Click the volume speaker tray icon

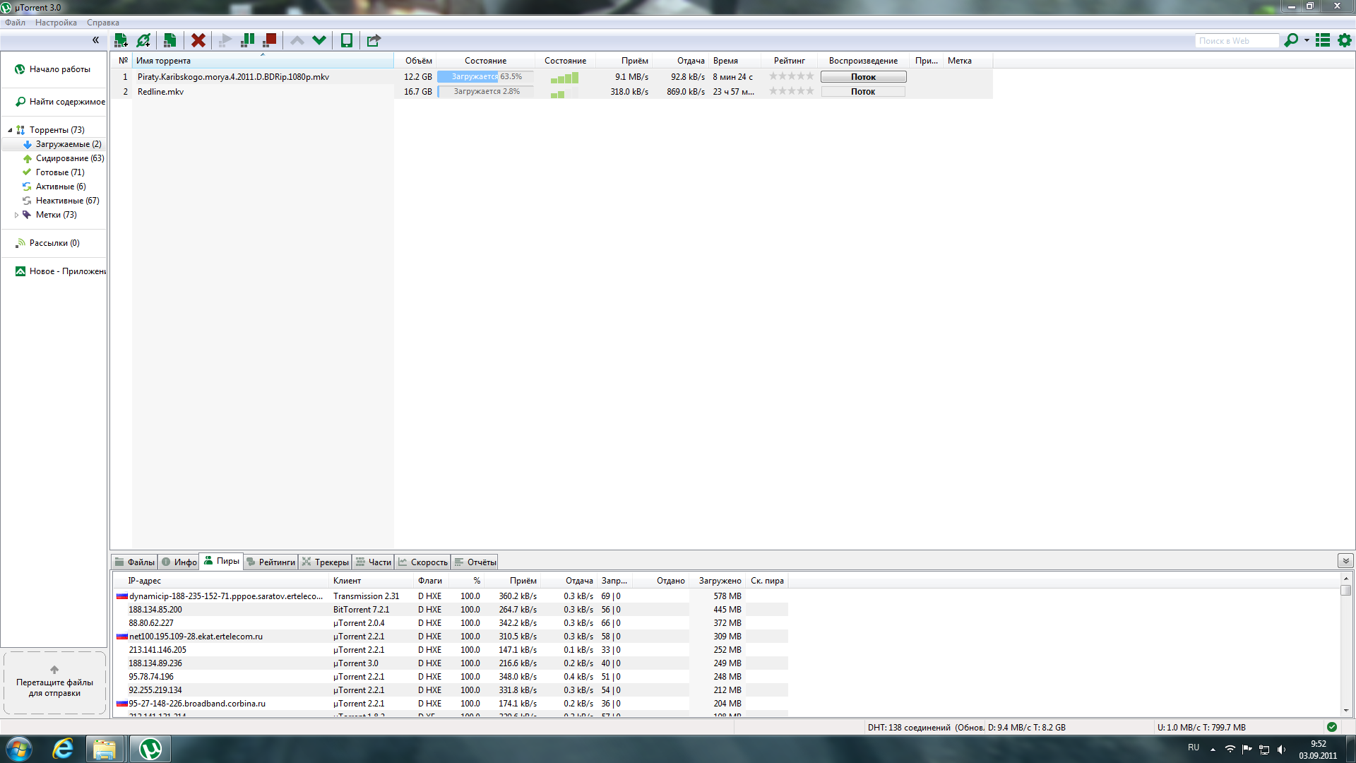click(x=1281, y=750)
